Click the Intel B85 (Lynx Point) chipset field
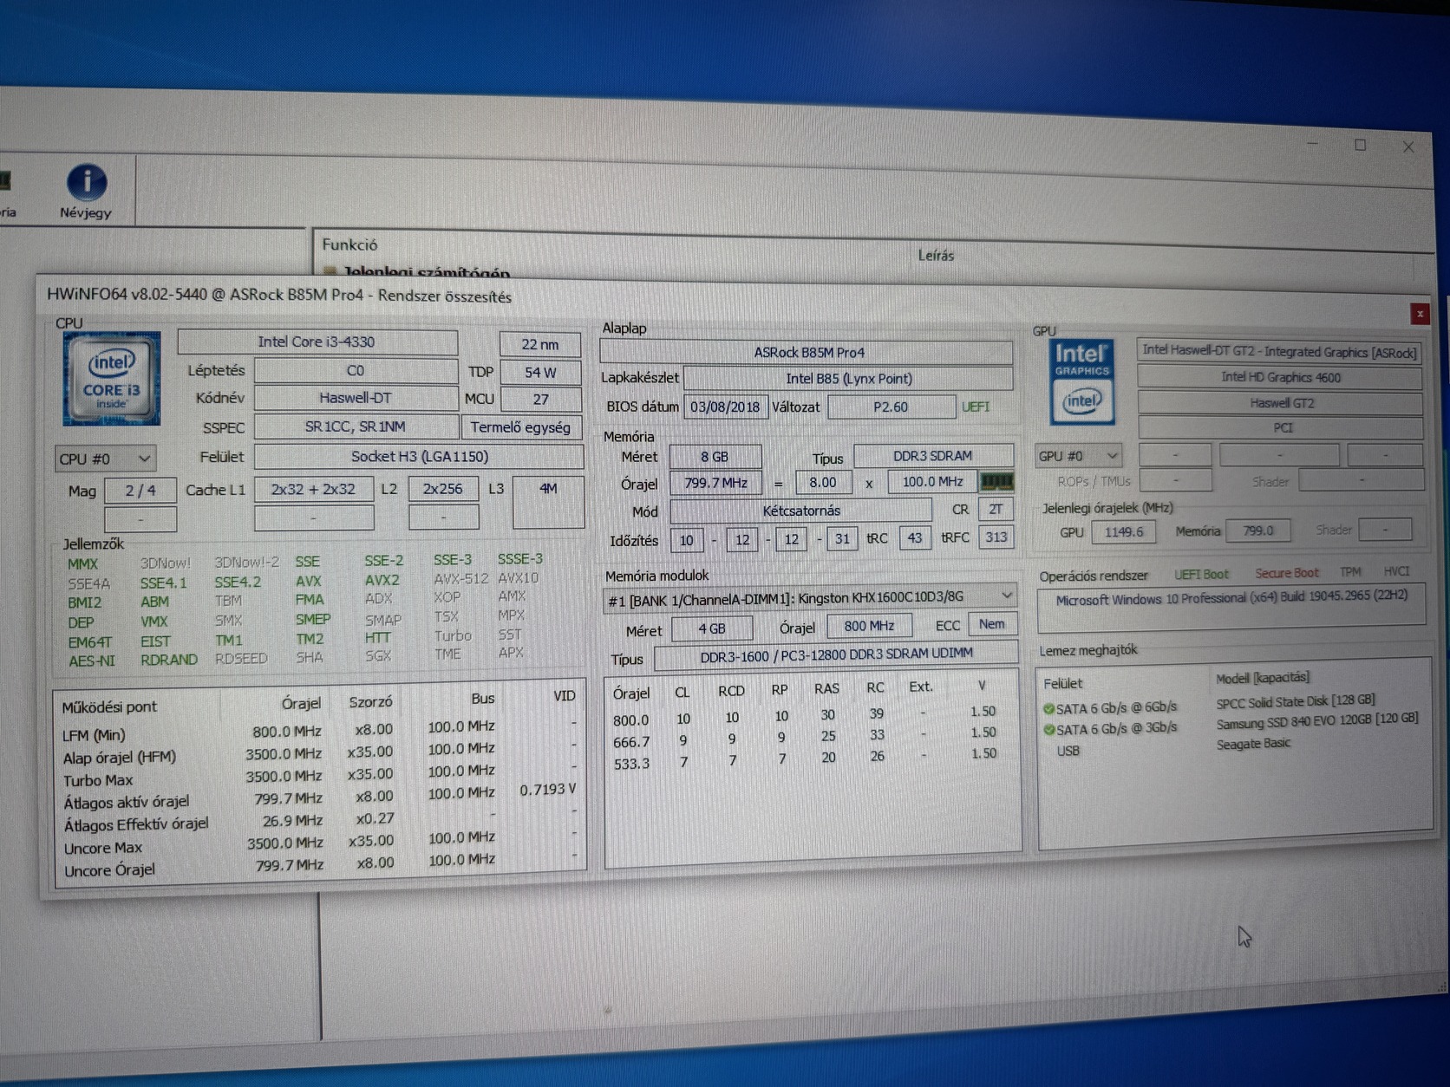Viewport: 1450px width, 1087px height. (x=848, y=379)
